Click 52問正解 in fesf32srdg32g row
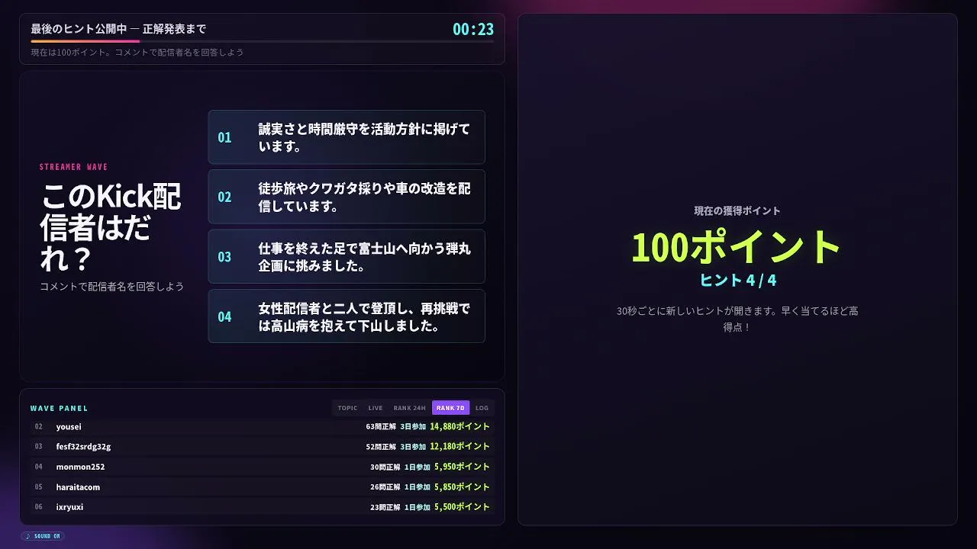Screen dimensions: 977x549 coord(381,447)
